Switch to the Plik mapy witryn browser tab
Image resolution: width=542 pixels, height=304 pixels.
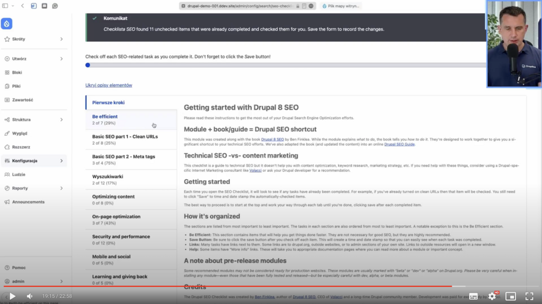point(341,6)
